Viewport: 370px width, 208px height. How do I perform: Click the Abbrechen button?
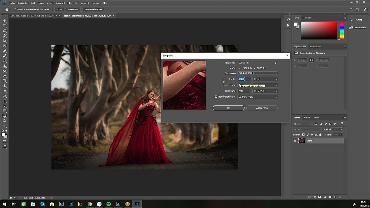[262, 108]
